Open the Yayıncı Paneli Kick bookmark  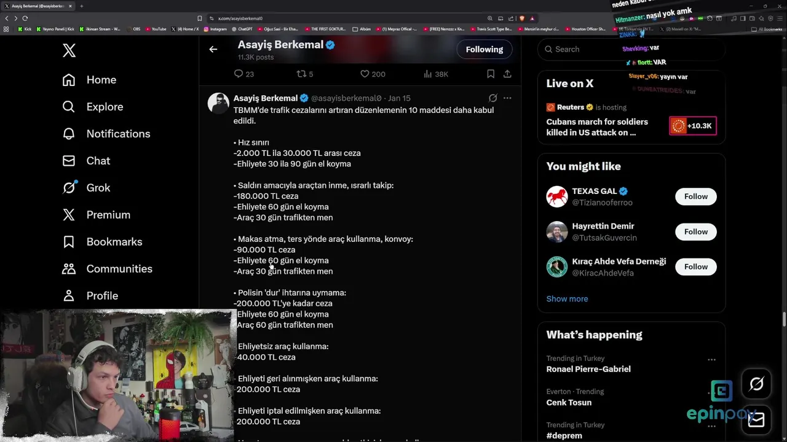point(56,29)
